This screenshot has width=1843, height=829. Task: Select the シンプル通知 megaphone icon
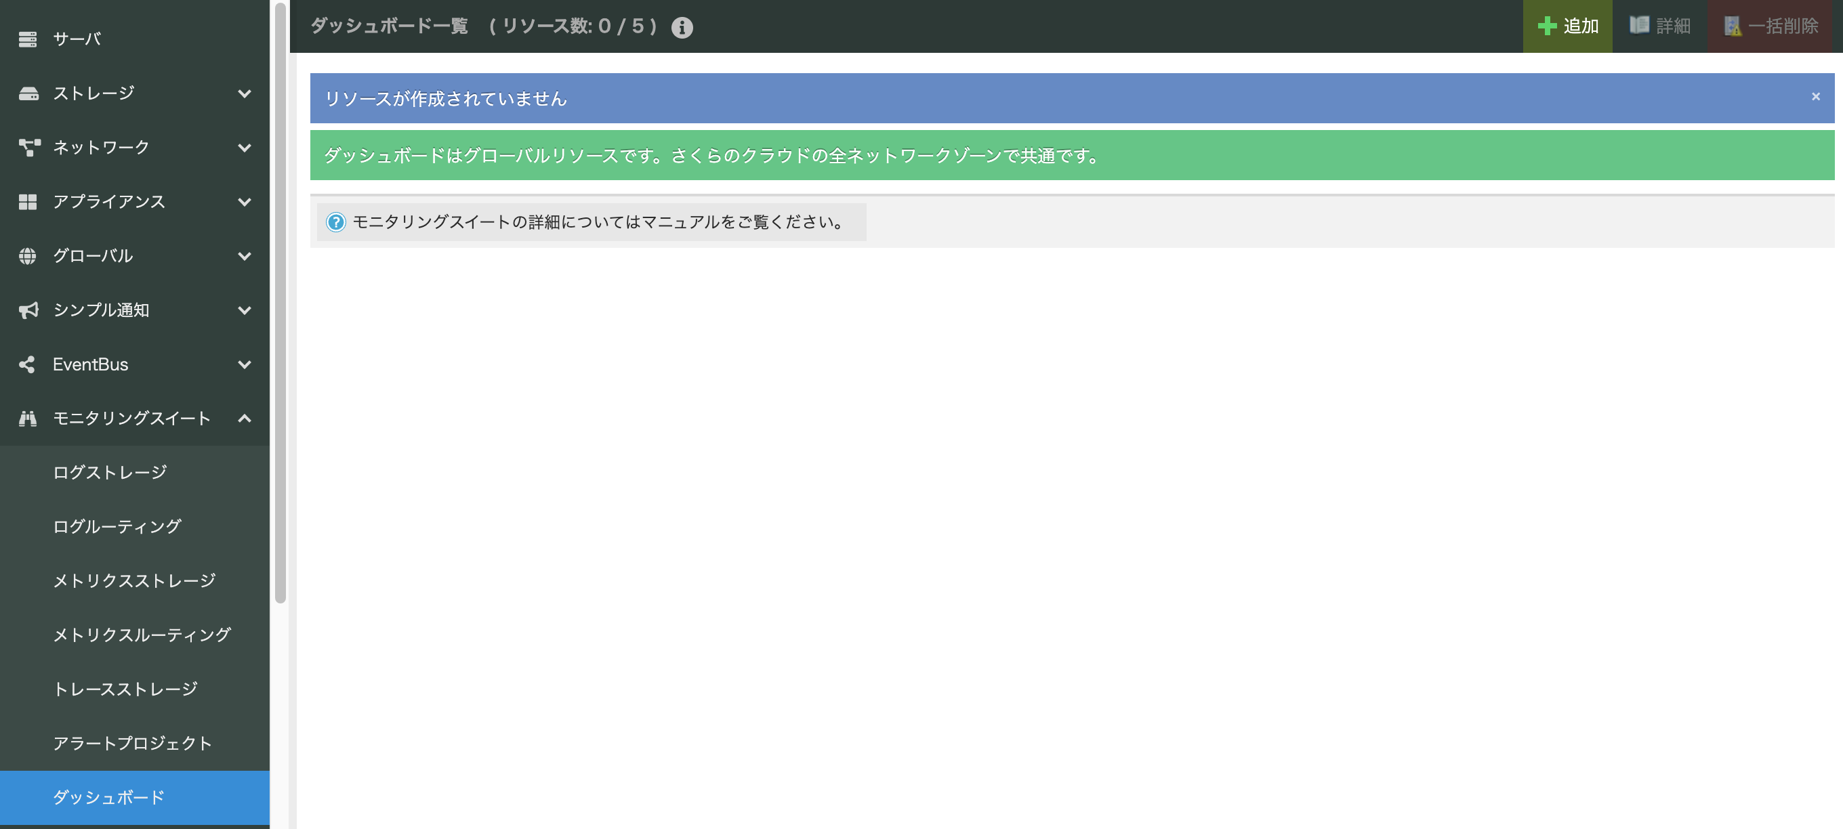point(28,310)
